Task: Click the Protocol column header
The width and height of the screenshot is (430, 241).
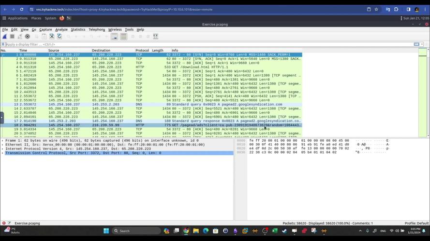Action: point(142,50)
